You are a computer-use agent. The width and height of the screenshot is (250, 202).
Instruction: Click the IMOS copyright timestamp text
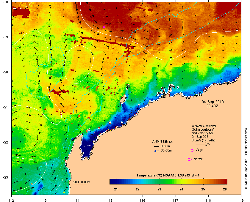pyautogui.click(x=246, y=158)
